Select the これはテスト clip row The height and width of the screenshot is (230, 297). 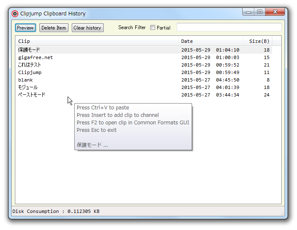(x=144, y=65)
